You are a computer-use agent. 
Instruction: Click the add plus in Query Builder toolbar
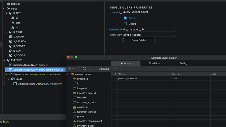(70, 69)
